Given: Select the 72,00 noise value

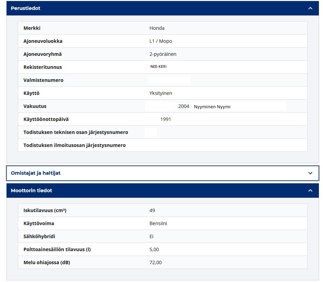Looking at the screenshot, I should (156, 262).
